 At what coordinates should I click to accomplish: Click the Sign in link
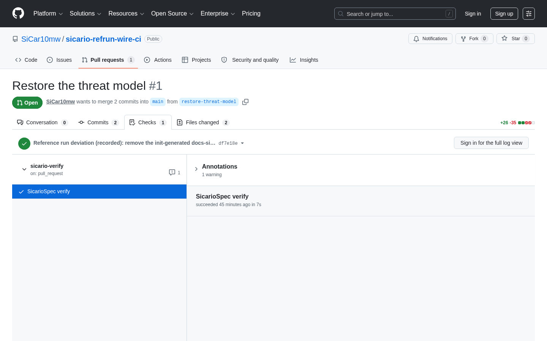473,14
